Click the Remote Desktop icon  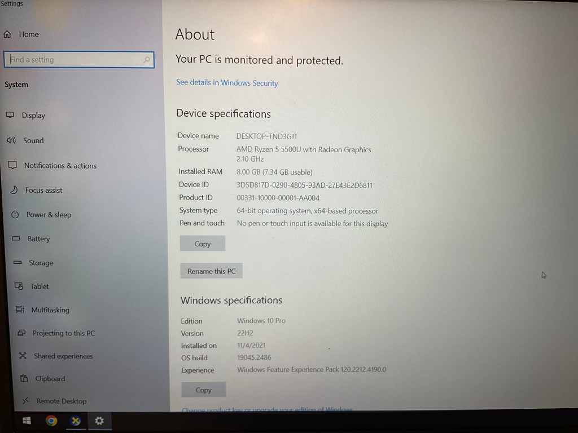click(x=25, y=401)
